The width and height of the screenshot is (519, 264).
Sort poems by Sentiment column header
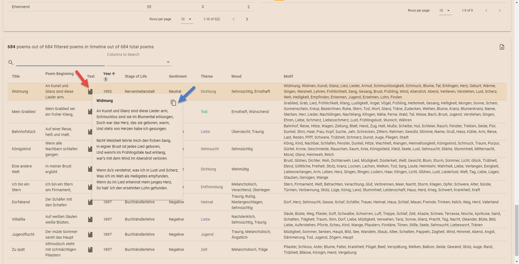tap(178, 76)
